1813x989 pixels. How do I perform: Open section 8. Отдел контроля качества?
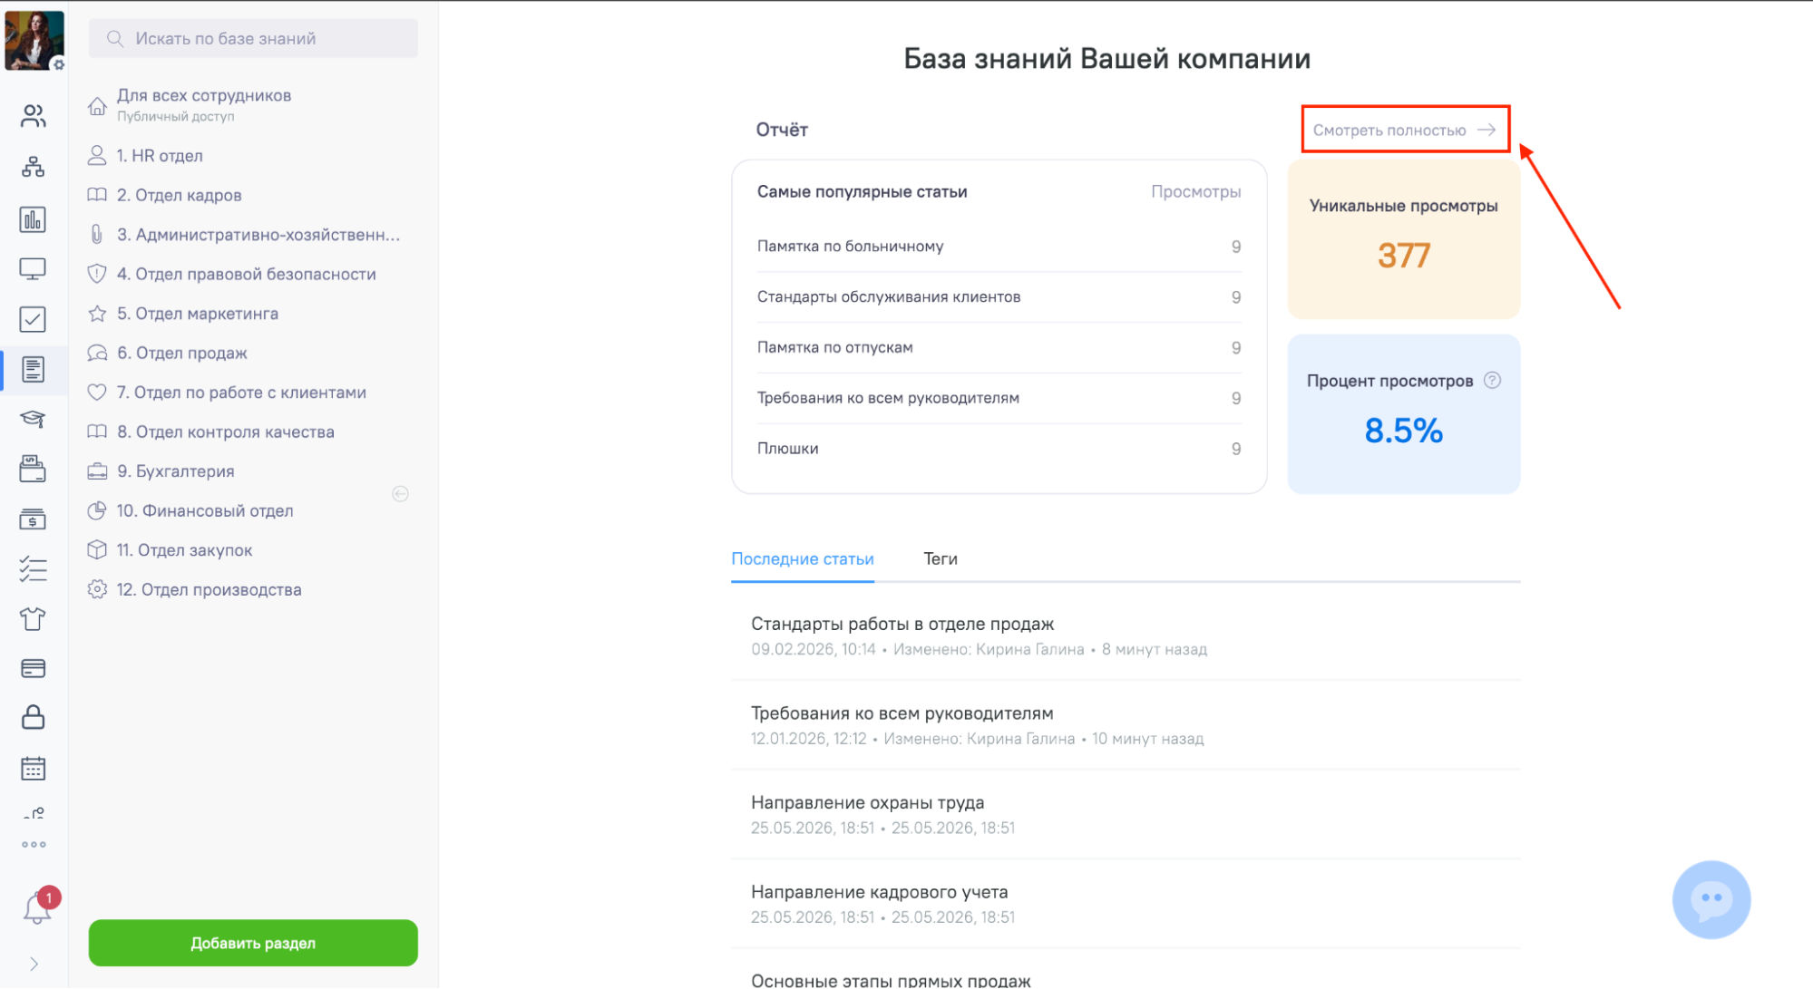[x=225, y=431]
